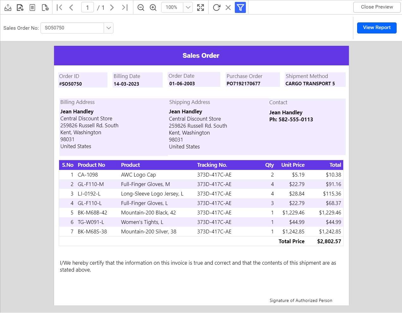Open the zoom percentage dropdown arrow
The image size is (402, 313).
188,7
